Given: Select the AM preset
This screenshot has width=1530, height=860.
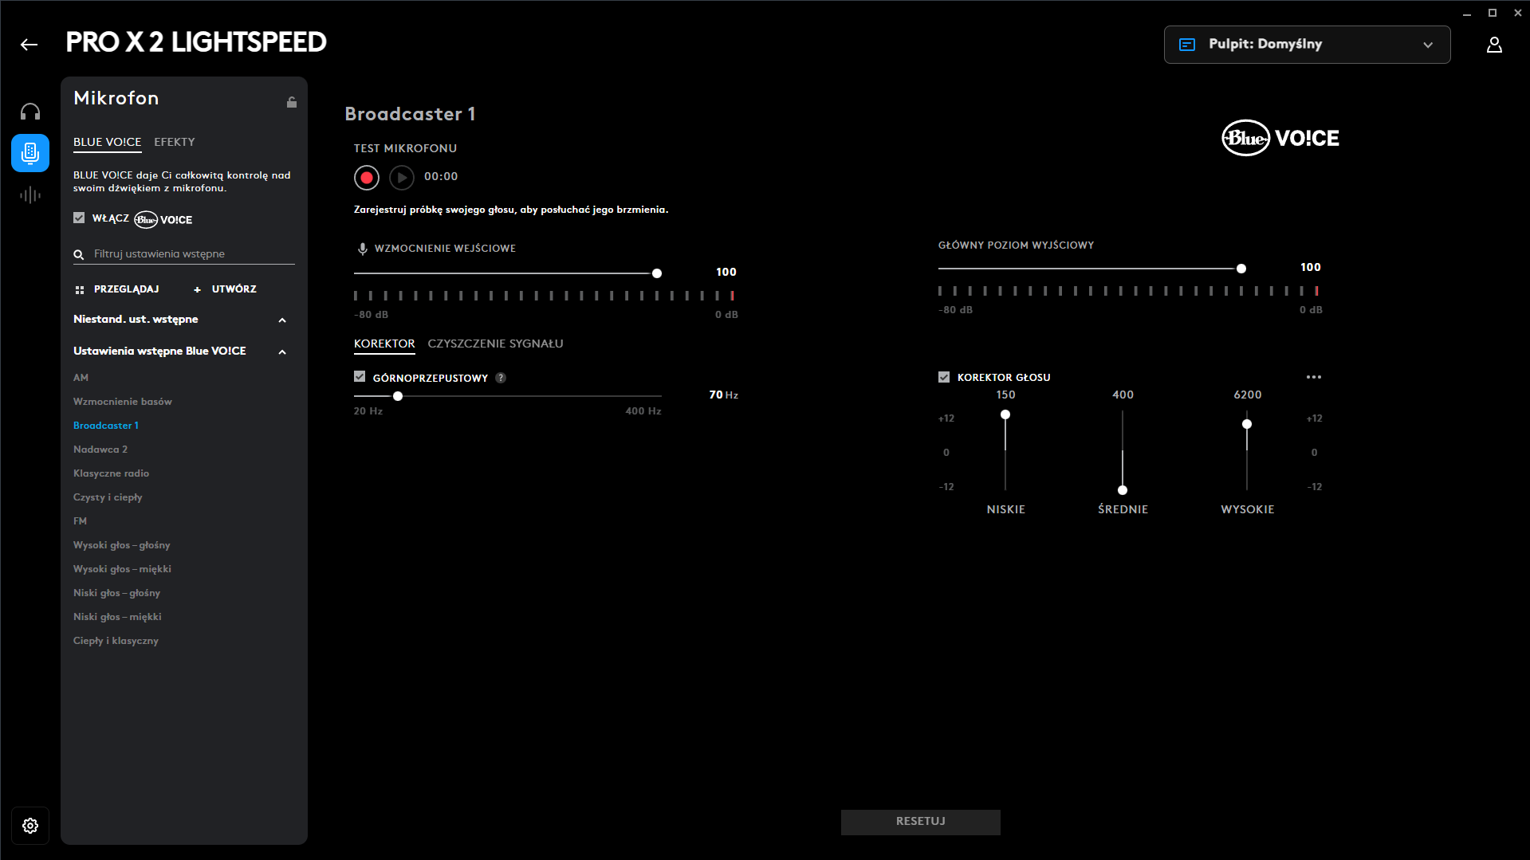Looking at the screenshot, I should click(81, 378).
